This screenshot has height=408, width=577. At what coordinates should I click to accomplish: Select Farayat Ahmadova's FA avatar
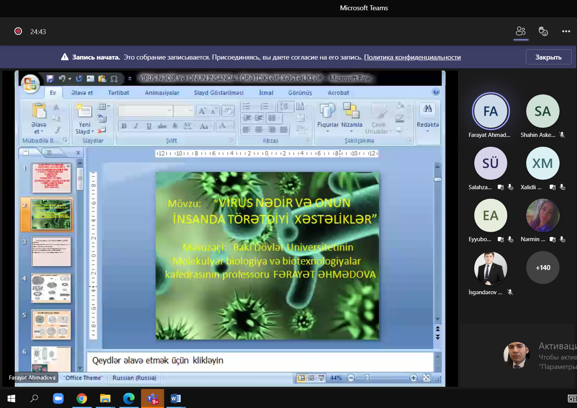(491, 111)
